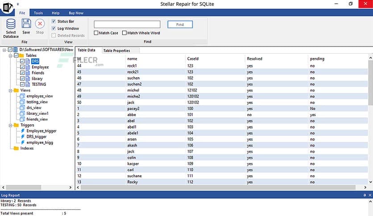The height and width of the screenshot is (216, 373).
Task: Click the table's horizontal scrollbar thumb
Action: [x=218, y=187]
